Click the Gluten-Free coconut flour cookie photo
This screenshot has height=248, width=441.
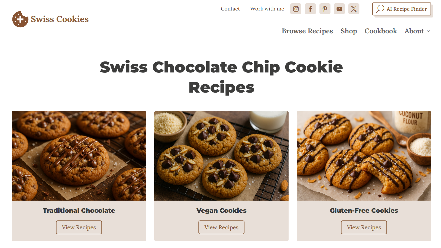coord(364,156)
